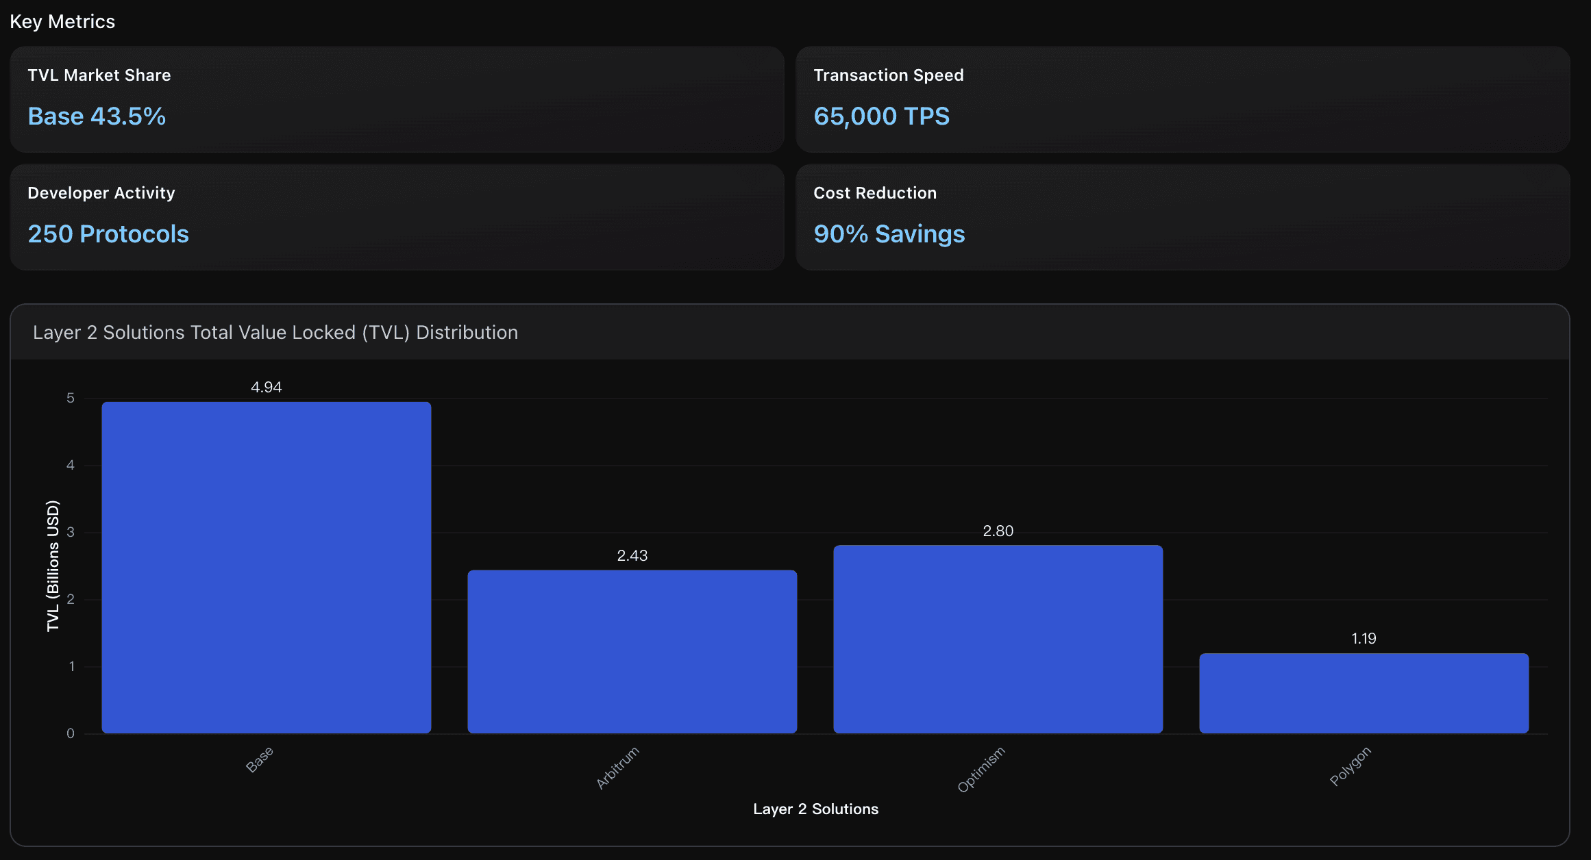Click the y-axis tick label 4
The height and width of the screenshot is (860, 1591).
71,466
